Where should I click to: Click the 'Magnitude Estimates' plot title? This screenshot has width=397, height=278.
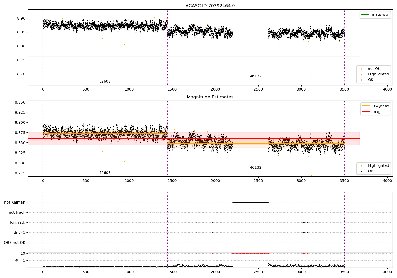[x=210, y=97]
